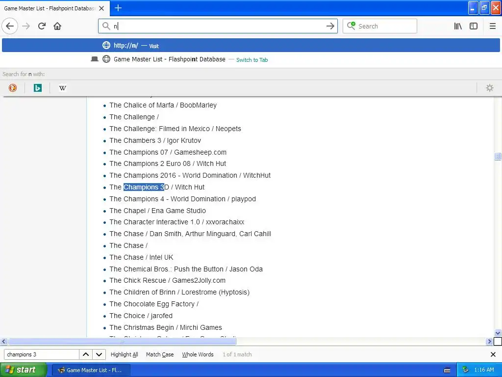The width and height of the screenshot is (502, 377).
Task: Open search settings gear icon
Action: coord(490,88)
